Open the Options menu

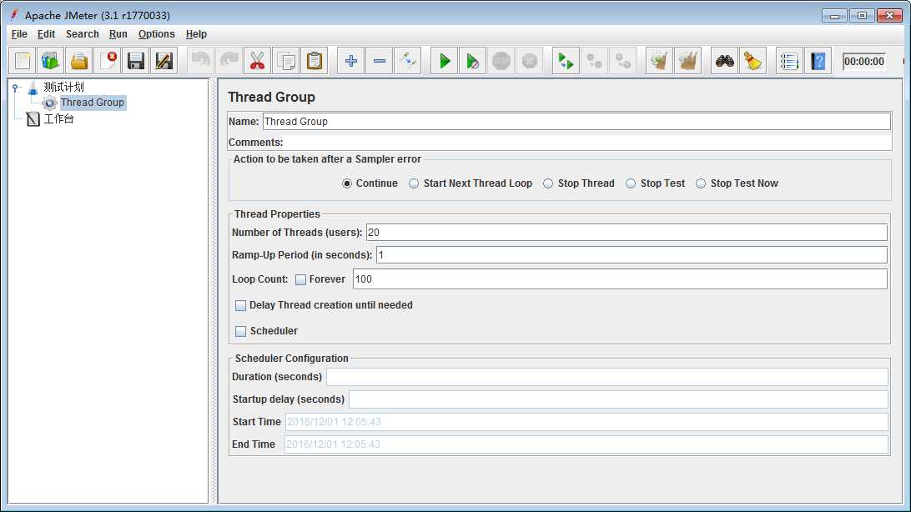156,34
